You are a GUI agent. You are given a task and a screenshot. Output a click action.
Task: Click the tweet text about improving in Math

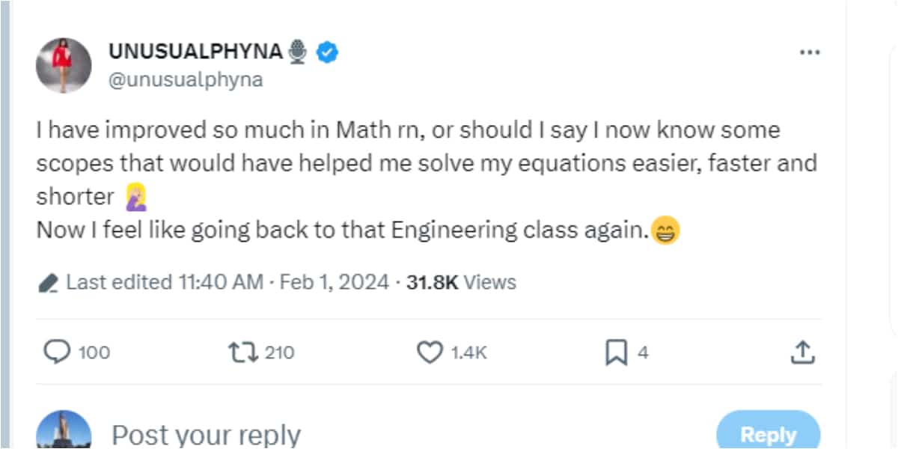(408, 163)
